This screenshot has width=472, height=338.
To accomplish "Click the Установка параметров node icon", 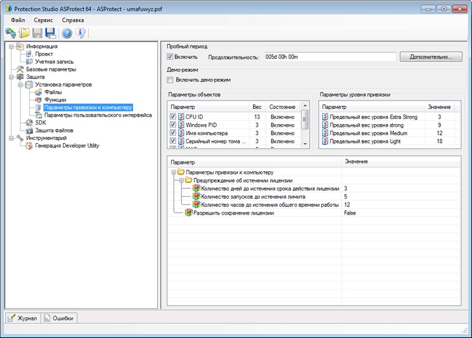I will coord(29,85).
